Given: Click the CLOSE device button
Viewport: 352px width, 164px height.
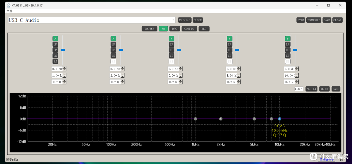Looking at the screenshot, I should (x=198, y=20).
